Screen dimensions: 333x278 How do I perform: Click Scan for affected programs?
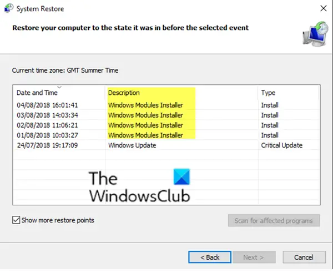[274, 221]
